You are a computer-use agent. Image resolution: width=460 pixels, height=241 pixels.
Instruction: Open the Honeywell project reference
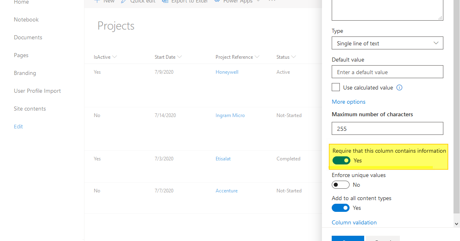(x=227, y=72)
